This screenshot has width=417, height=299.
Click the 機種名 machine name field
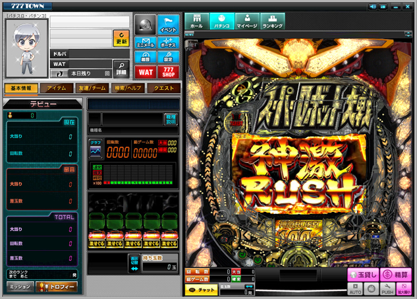click(x=133, y=130)
